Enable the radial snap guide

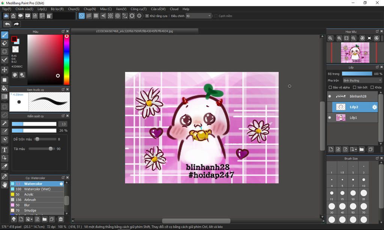(x=111, y=16)
